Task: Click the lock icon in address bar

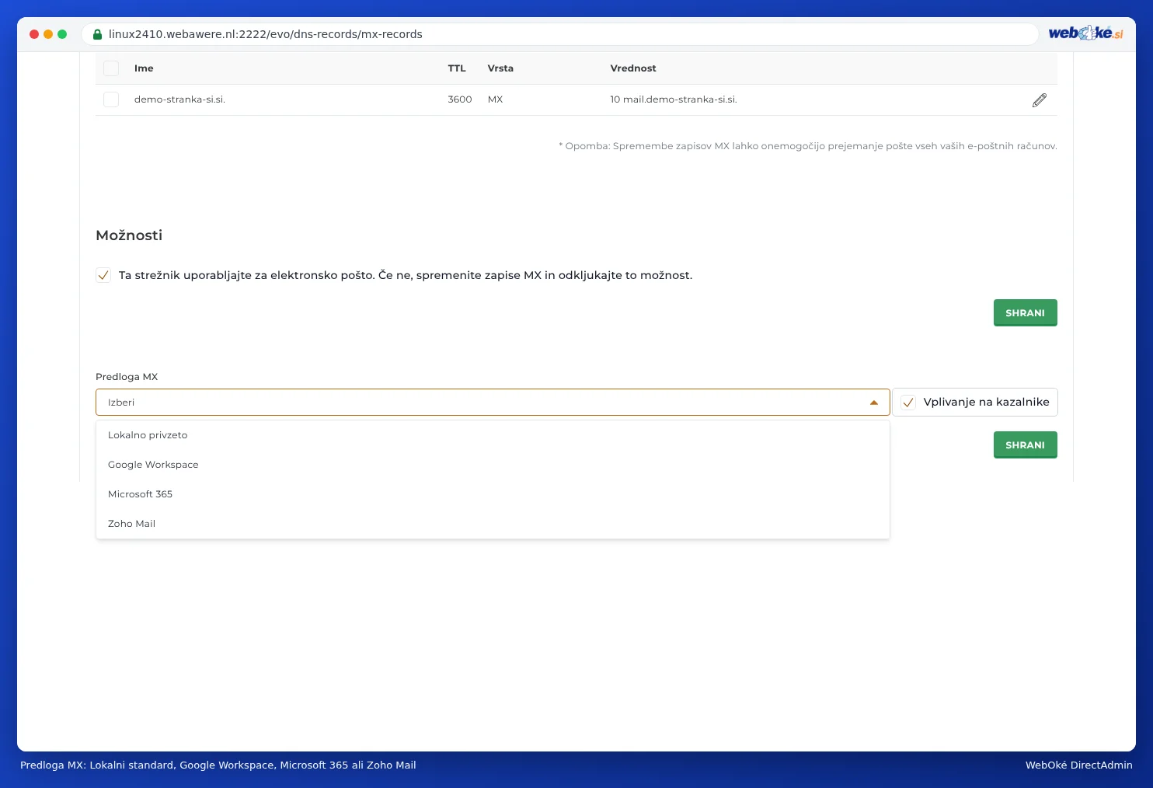Action: tap(98, 34)
